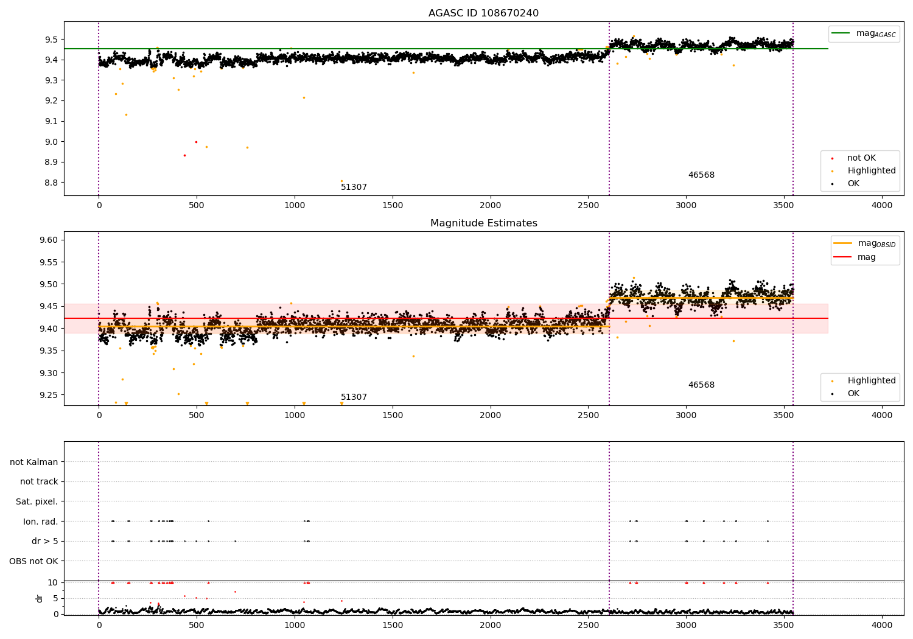Click the 'Magnitude Estimates' plot title
The width and height of the screenshot is (913, 639).
click(483, 223)
